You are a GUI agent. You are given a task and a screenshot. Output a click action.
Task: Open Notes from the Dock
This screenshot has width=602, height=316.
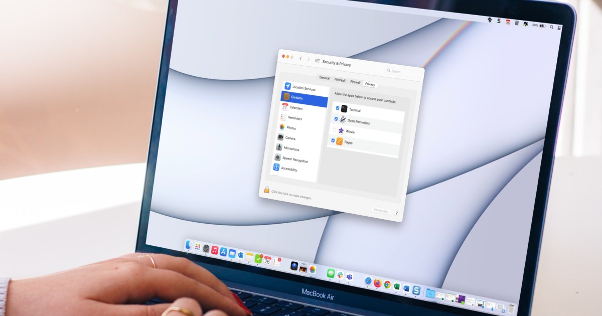(x=249, y=256)
